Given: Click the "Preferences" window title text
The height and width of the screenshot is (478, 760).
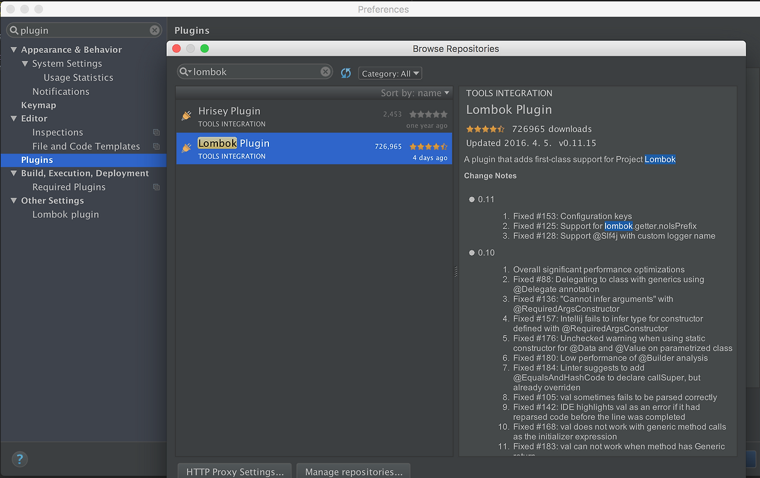Looking at the screenshot, I should click(384, 9).
